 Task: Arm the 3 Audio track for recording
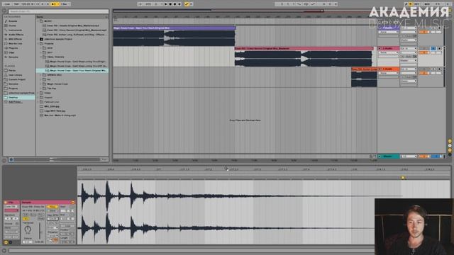pos(440,69)
